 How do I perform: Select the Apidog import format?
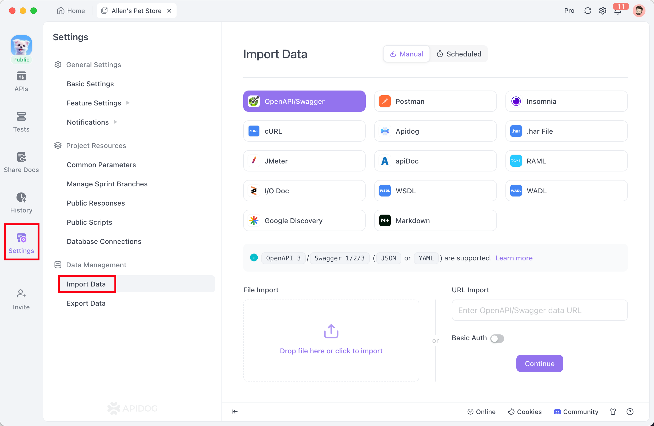pos(435,131)
